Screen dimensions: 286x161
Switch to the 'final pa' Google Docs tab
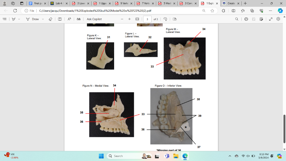(37, 3)
